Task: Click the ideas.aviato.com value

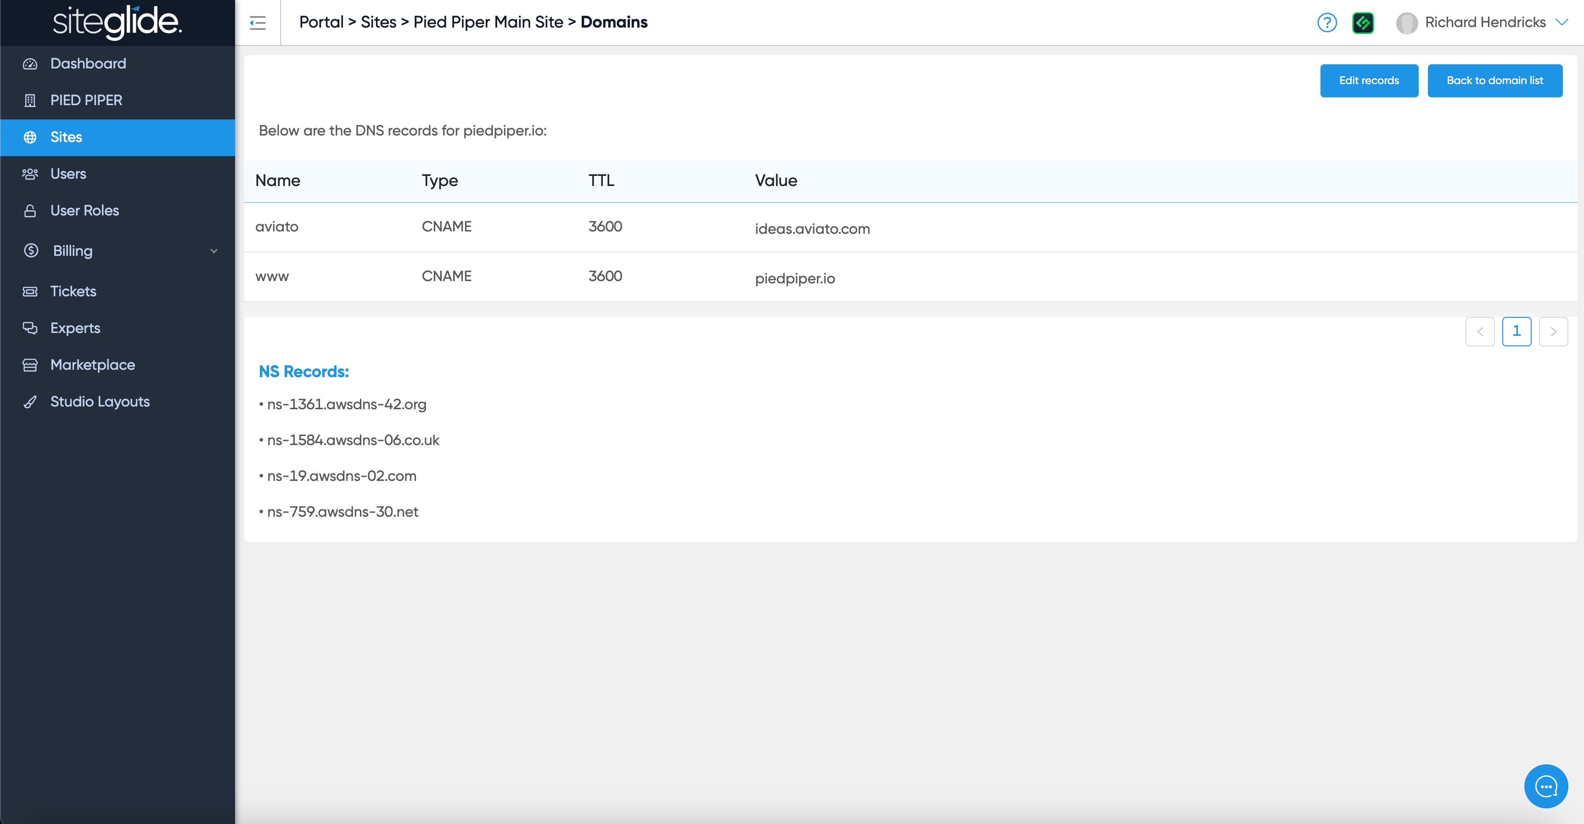Action: 812,229
